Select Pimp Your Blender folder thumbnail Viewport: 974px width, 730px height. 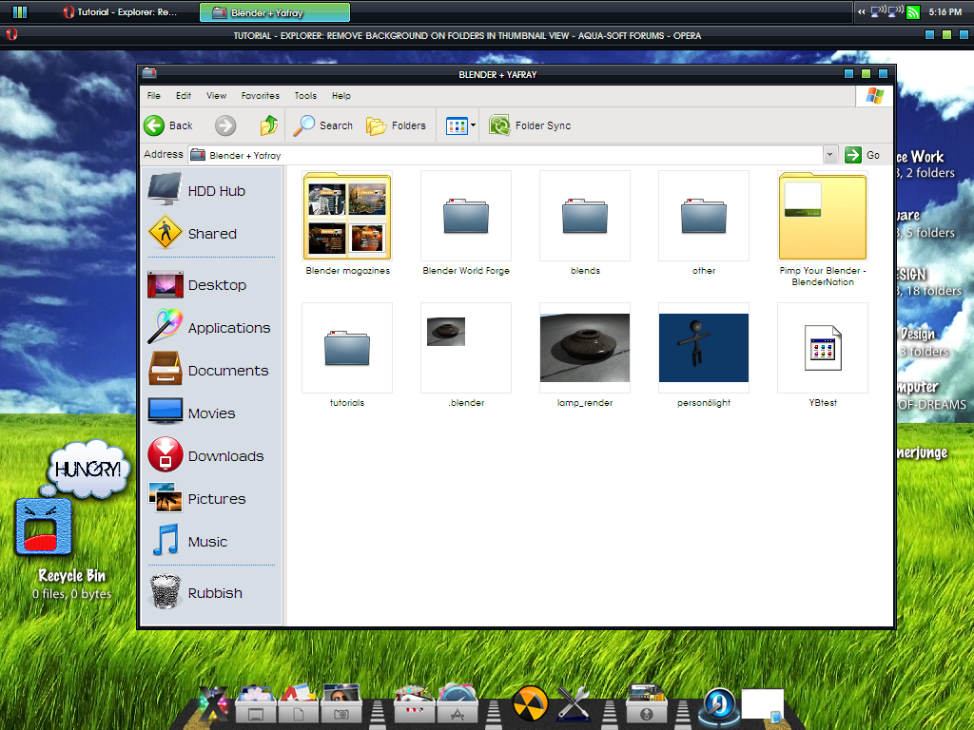coord(823,216)
